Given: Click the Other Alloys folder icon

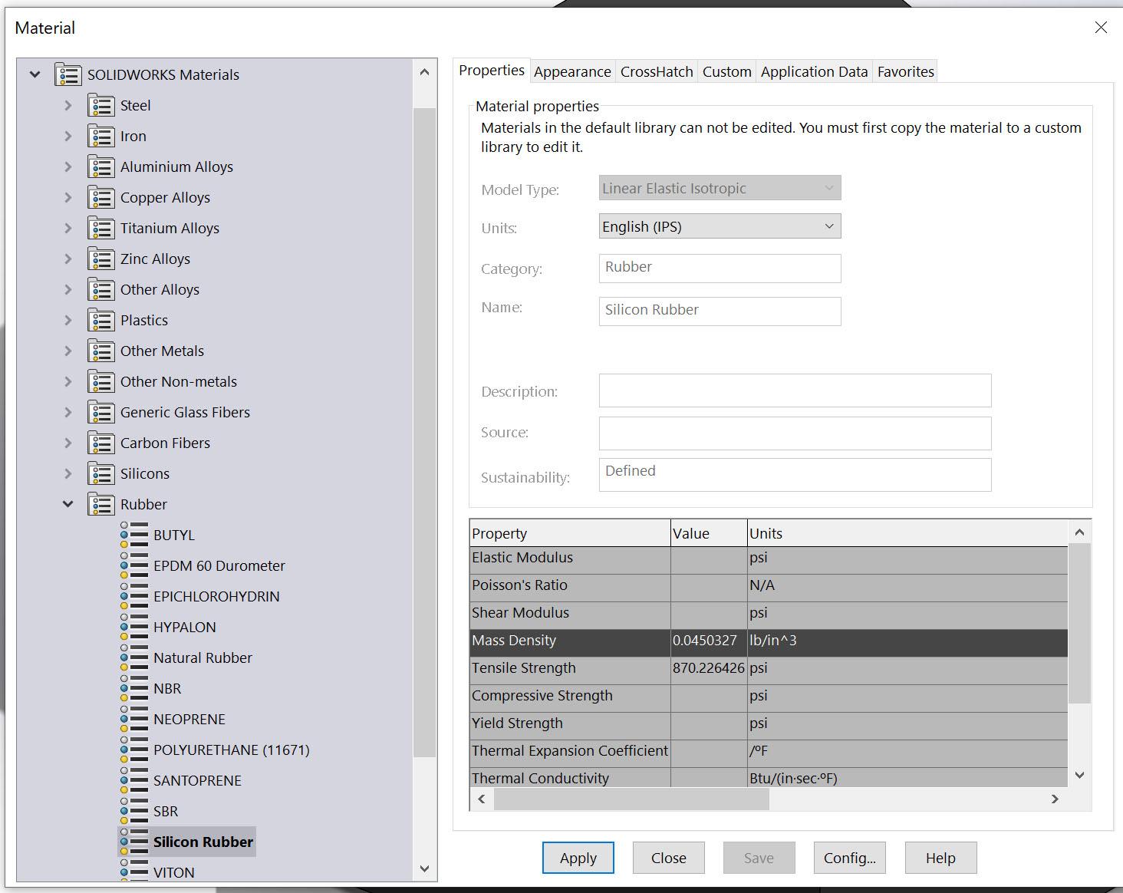Looking at the screenshot, I should [101, 289].
